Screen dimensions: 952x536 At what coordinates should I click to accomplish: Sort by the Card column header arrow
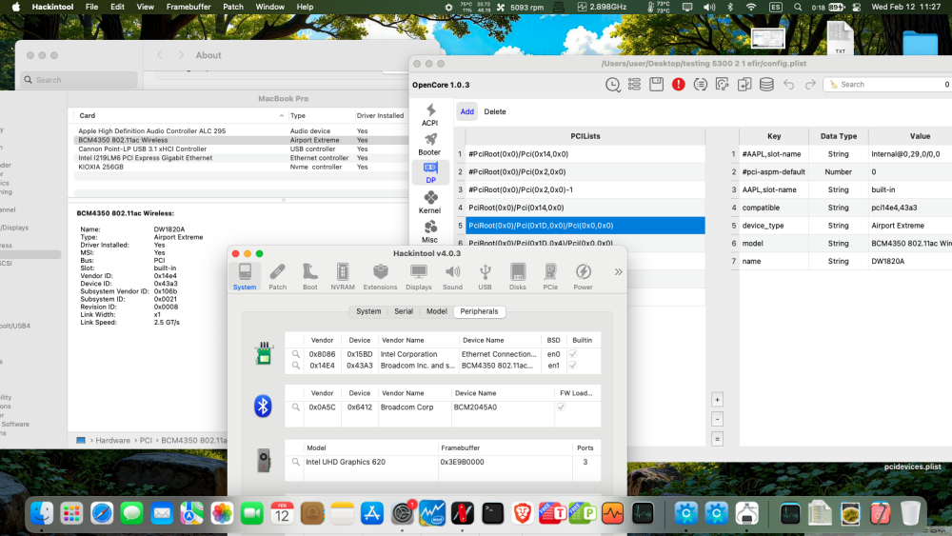click(281, 115)
